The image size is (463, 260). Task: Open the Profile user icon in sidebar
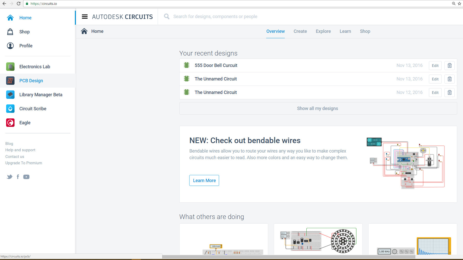point(10,46)
